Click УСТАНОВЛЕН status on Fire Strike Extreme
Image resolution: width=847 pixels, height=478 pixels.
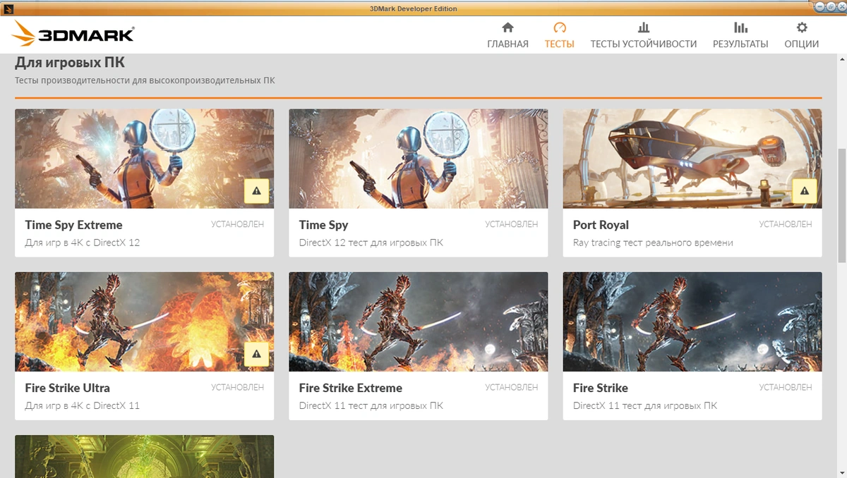click(x=512, y=387)
